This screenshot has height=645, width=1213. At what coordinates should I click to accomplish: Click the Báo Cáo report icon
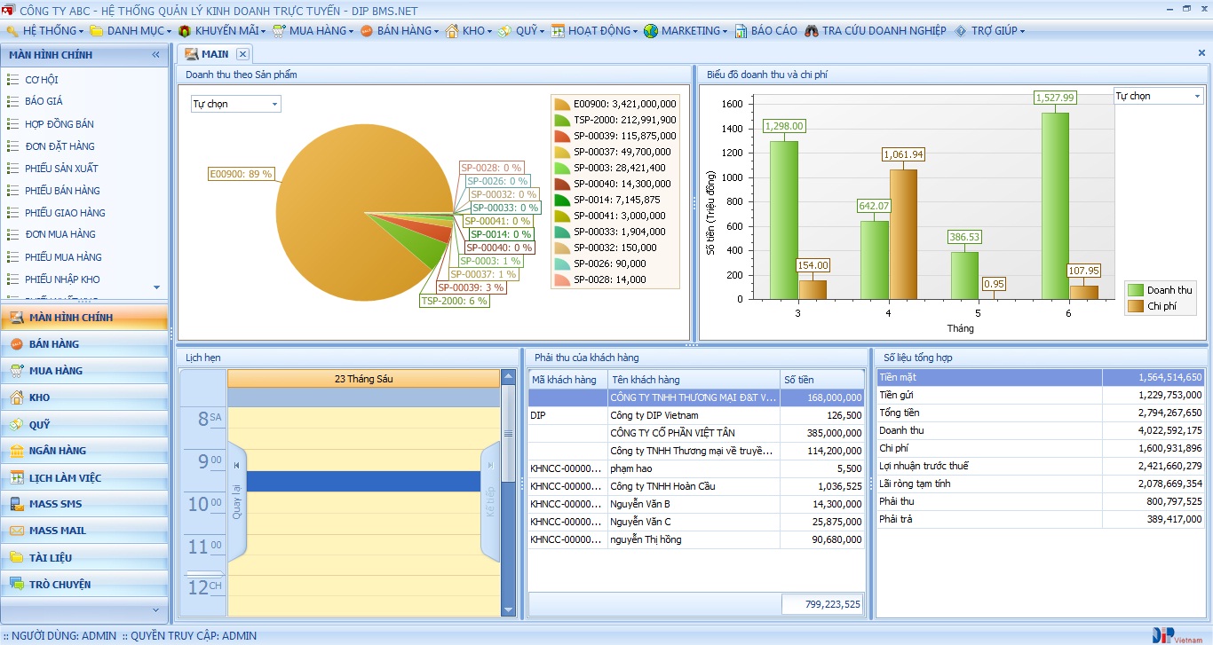tap(741, 31)
